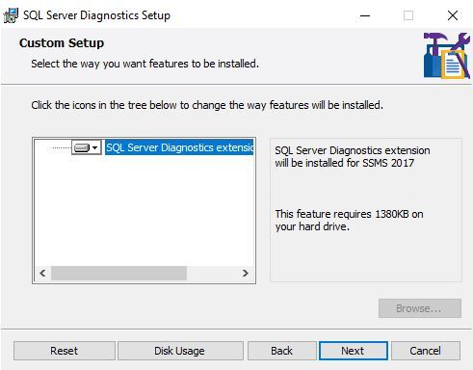Open the feature install-state dropdown icon

(87, 147)
